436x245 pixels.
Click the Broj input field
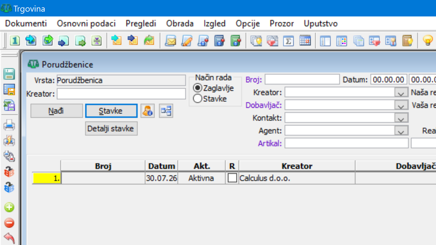pyautogui.click(x=302, y=79)
